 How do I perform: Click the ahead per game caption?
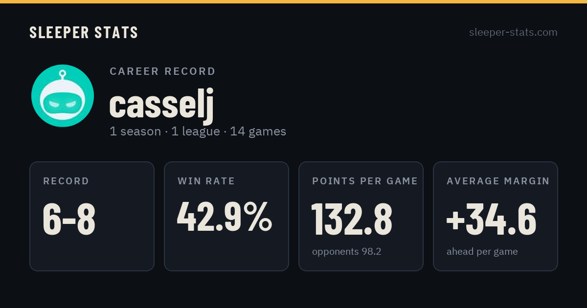click(482, 252)
